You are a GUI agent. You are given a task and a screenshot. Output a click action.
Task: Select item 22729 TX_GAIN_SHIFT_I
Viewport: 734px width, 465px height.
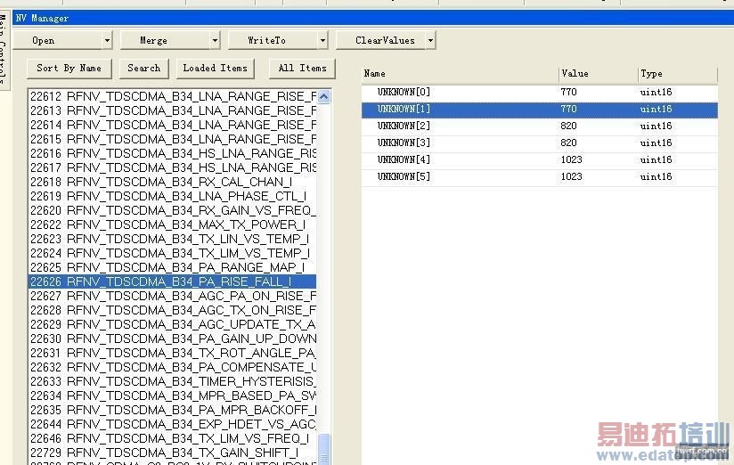pos(173,453)
